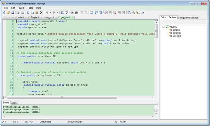Open the Tools menu
The width and height of the screenshot is (210, 126).
click(x=30, y=8)
